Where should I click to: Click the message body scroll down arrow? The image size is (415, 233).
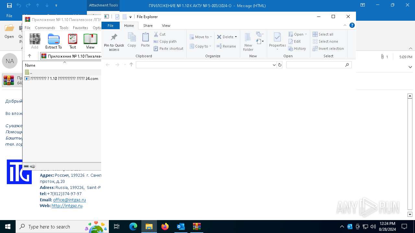click(410, 214)
